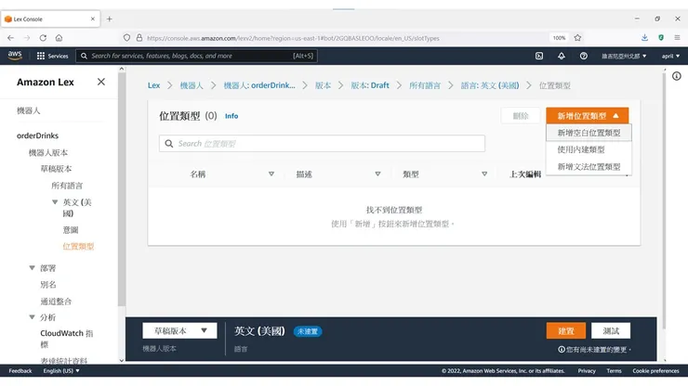The height and width of the screenshot is (386, 688).
Task: Open the region selector dropdown
Action: [624, 56]
